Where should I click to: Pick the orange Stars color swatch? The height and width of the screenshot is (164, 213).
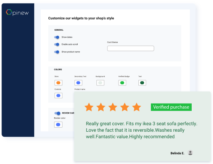click(x=58, y=83)
